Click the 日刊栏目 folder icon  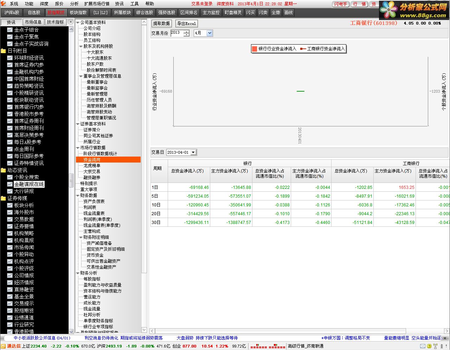pyautogui.click(x=4, y=51)
